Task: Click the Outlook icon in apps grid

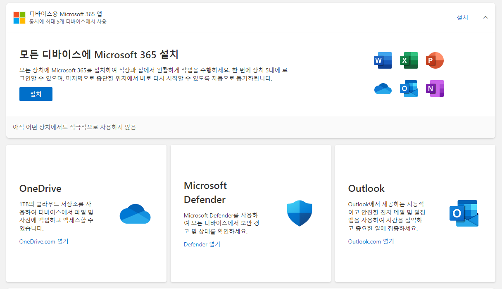Action: pos(409,88)
